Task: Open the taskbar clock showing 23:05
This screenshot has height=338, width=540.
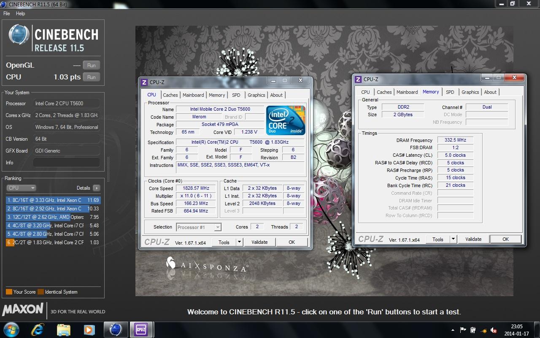Action: tap(517, 330)
